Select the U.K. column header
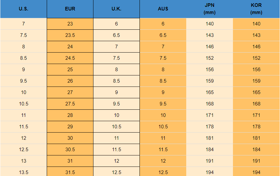280x176 pixels. coord(116,9)
